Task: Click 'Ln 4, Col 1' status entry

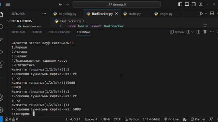Action: [x=73, y=119]
